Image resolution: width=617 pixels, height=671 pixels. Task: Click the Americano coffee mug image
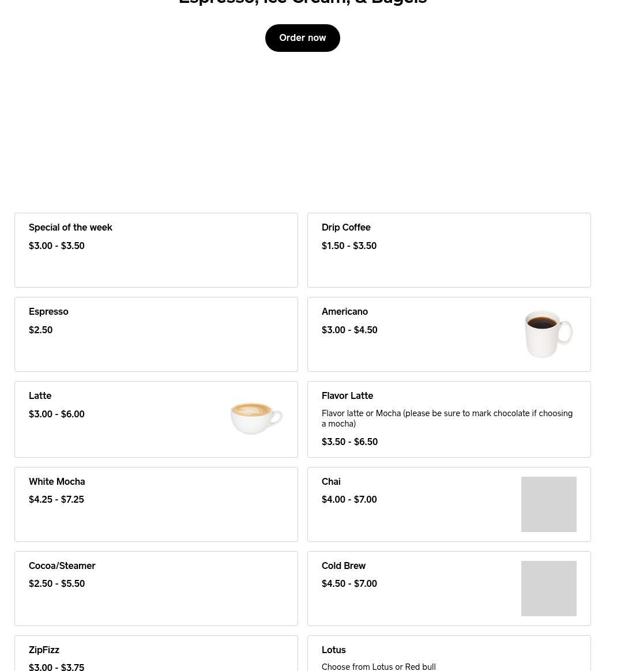pos(548,334)
